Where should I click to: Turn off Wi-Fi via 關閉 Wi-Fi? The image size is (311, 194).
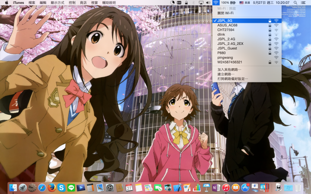(247, 13)
